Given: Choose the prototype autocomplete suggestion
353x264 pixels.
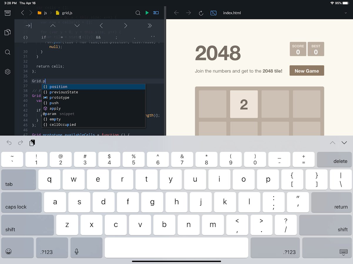Looking at the screenshot, I should click(x=59, y=97).
